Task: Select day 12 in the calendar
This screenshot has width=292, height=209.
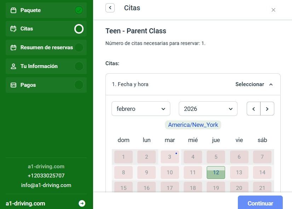Action: pos(216,173)
